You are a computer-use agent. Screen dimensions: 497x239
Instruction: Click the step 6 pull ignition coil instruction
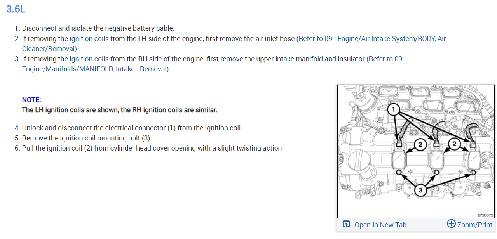[152, 148]
